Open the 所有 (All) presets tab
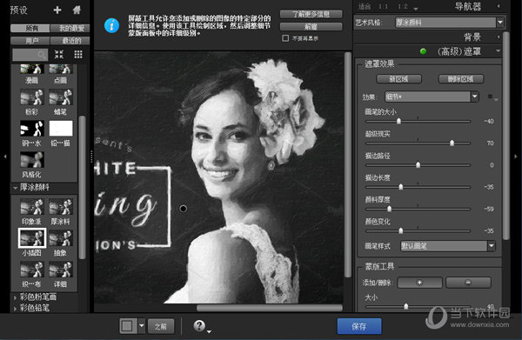 (x=30, y=29)
